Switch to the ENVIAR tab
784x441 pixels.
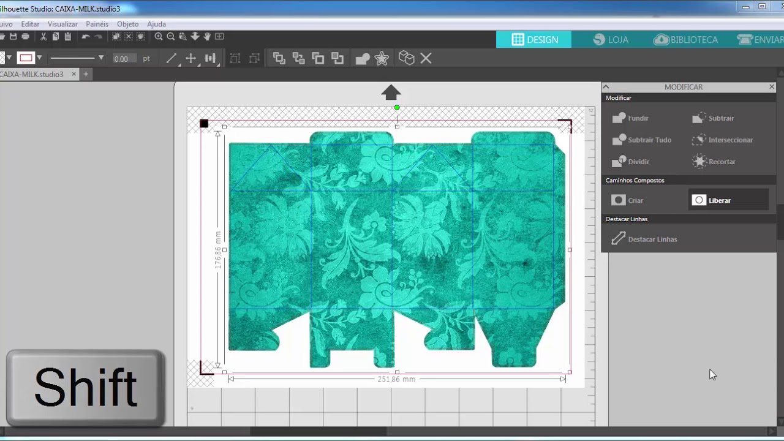pyautogui.click(x=760, y=39)
